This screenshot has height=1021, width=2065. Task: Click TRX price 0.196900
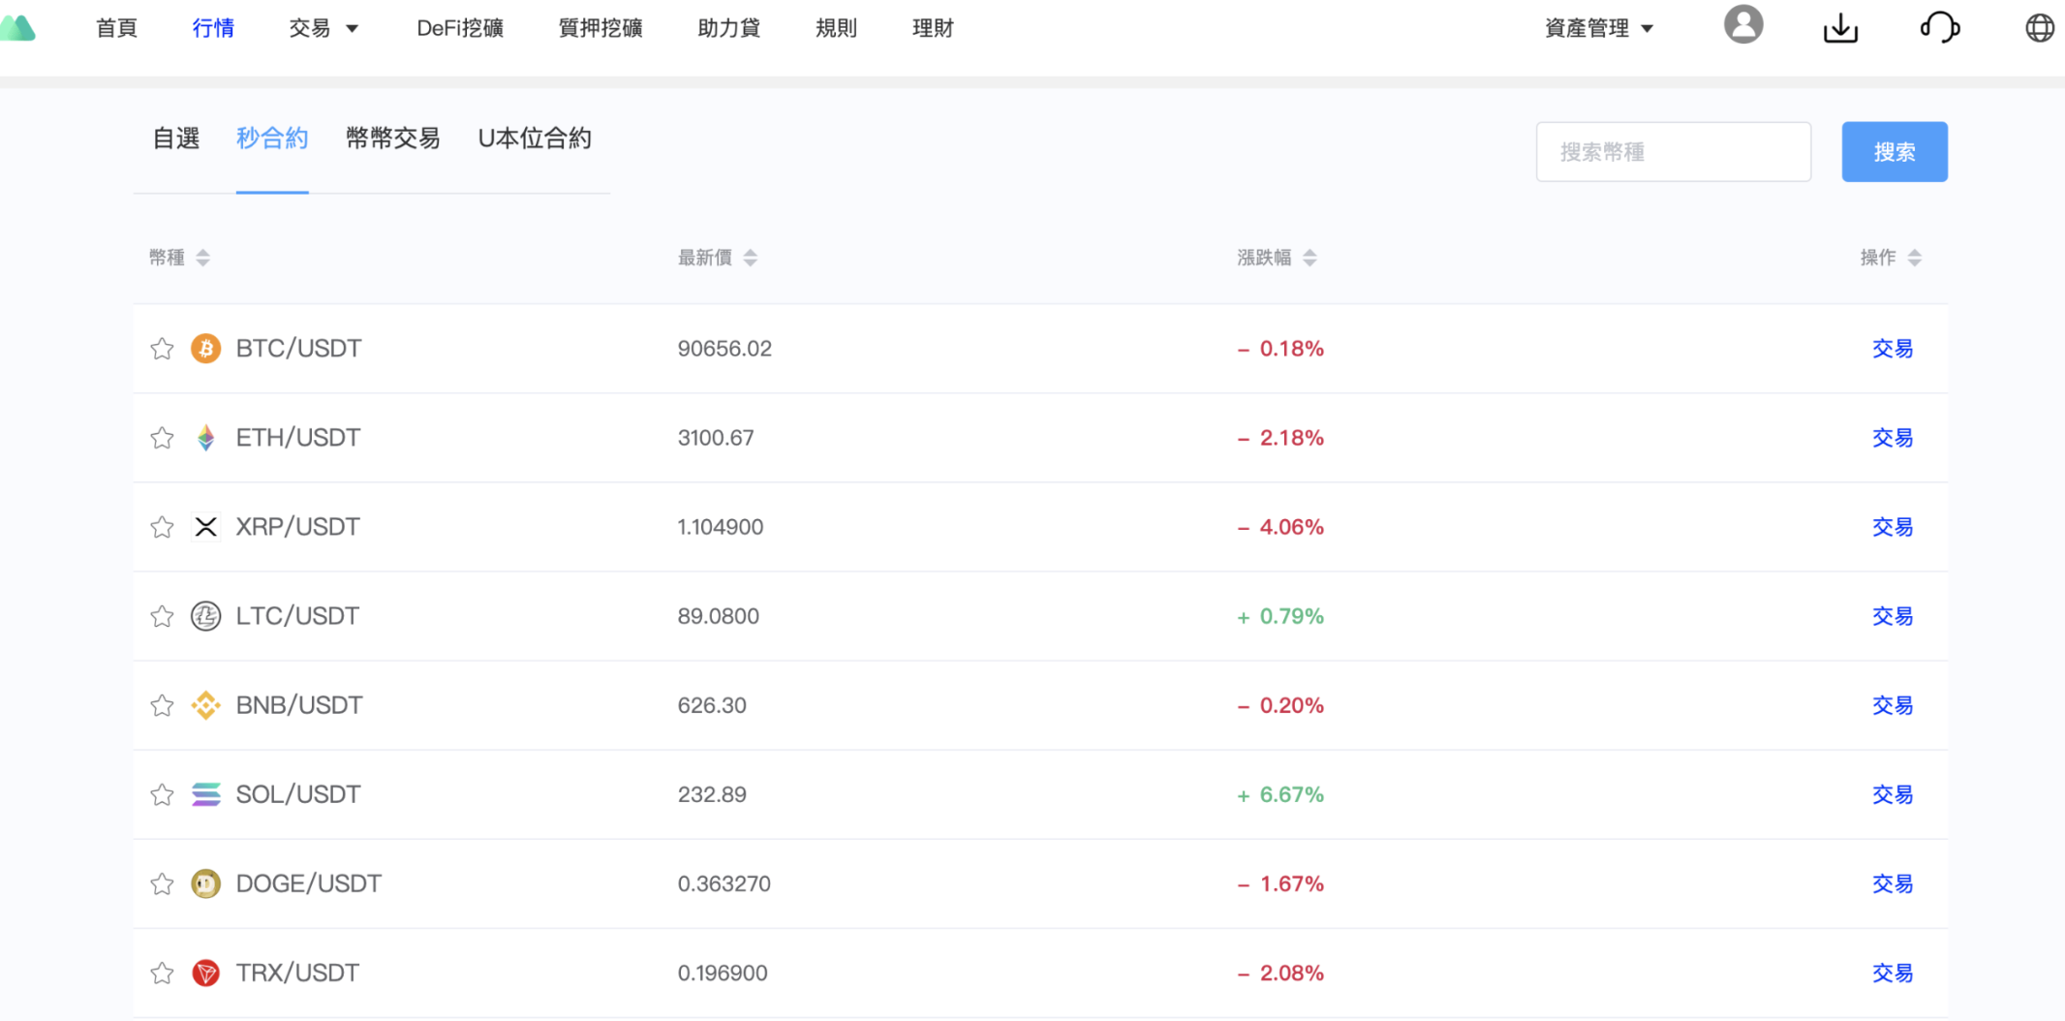723,973
